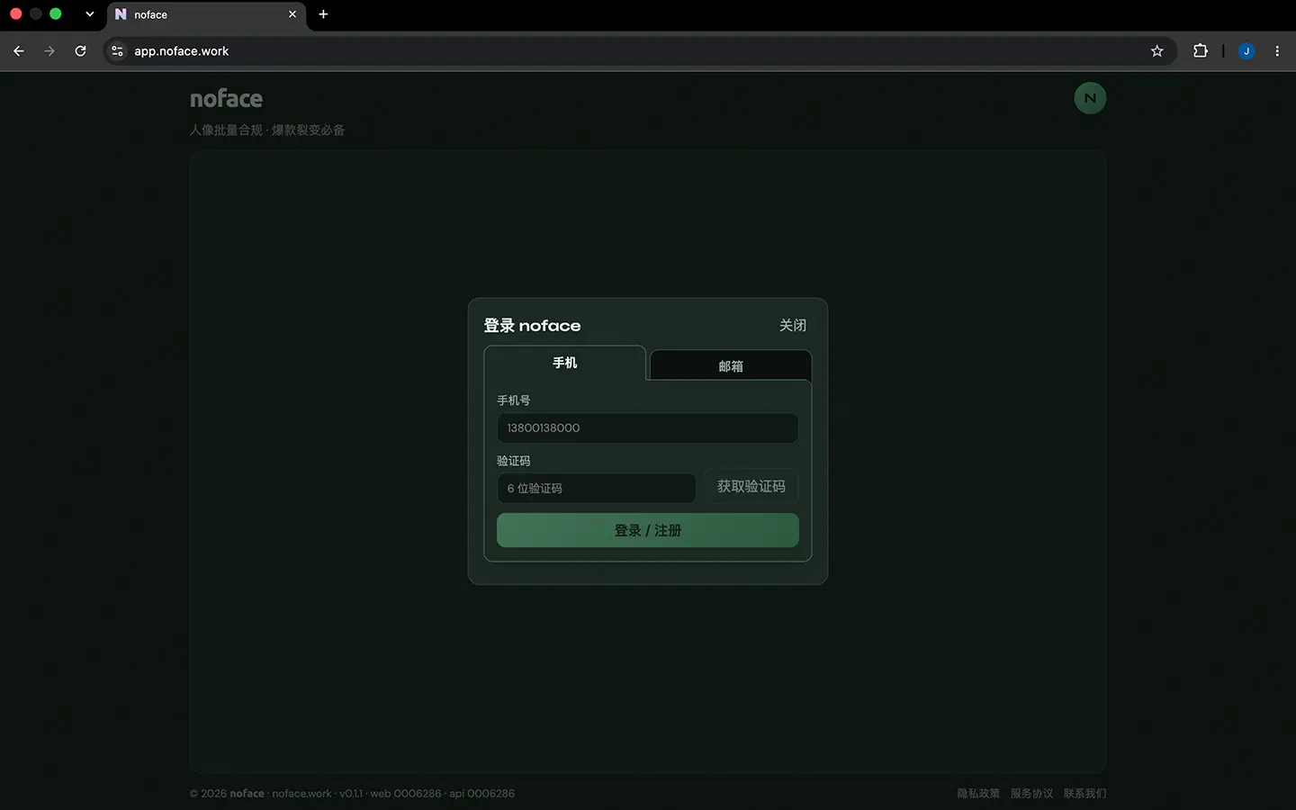
Task: Click the 验证码 field label
Action: pyautogui.click(x=514, y=461)
